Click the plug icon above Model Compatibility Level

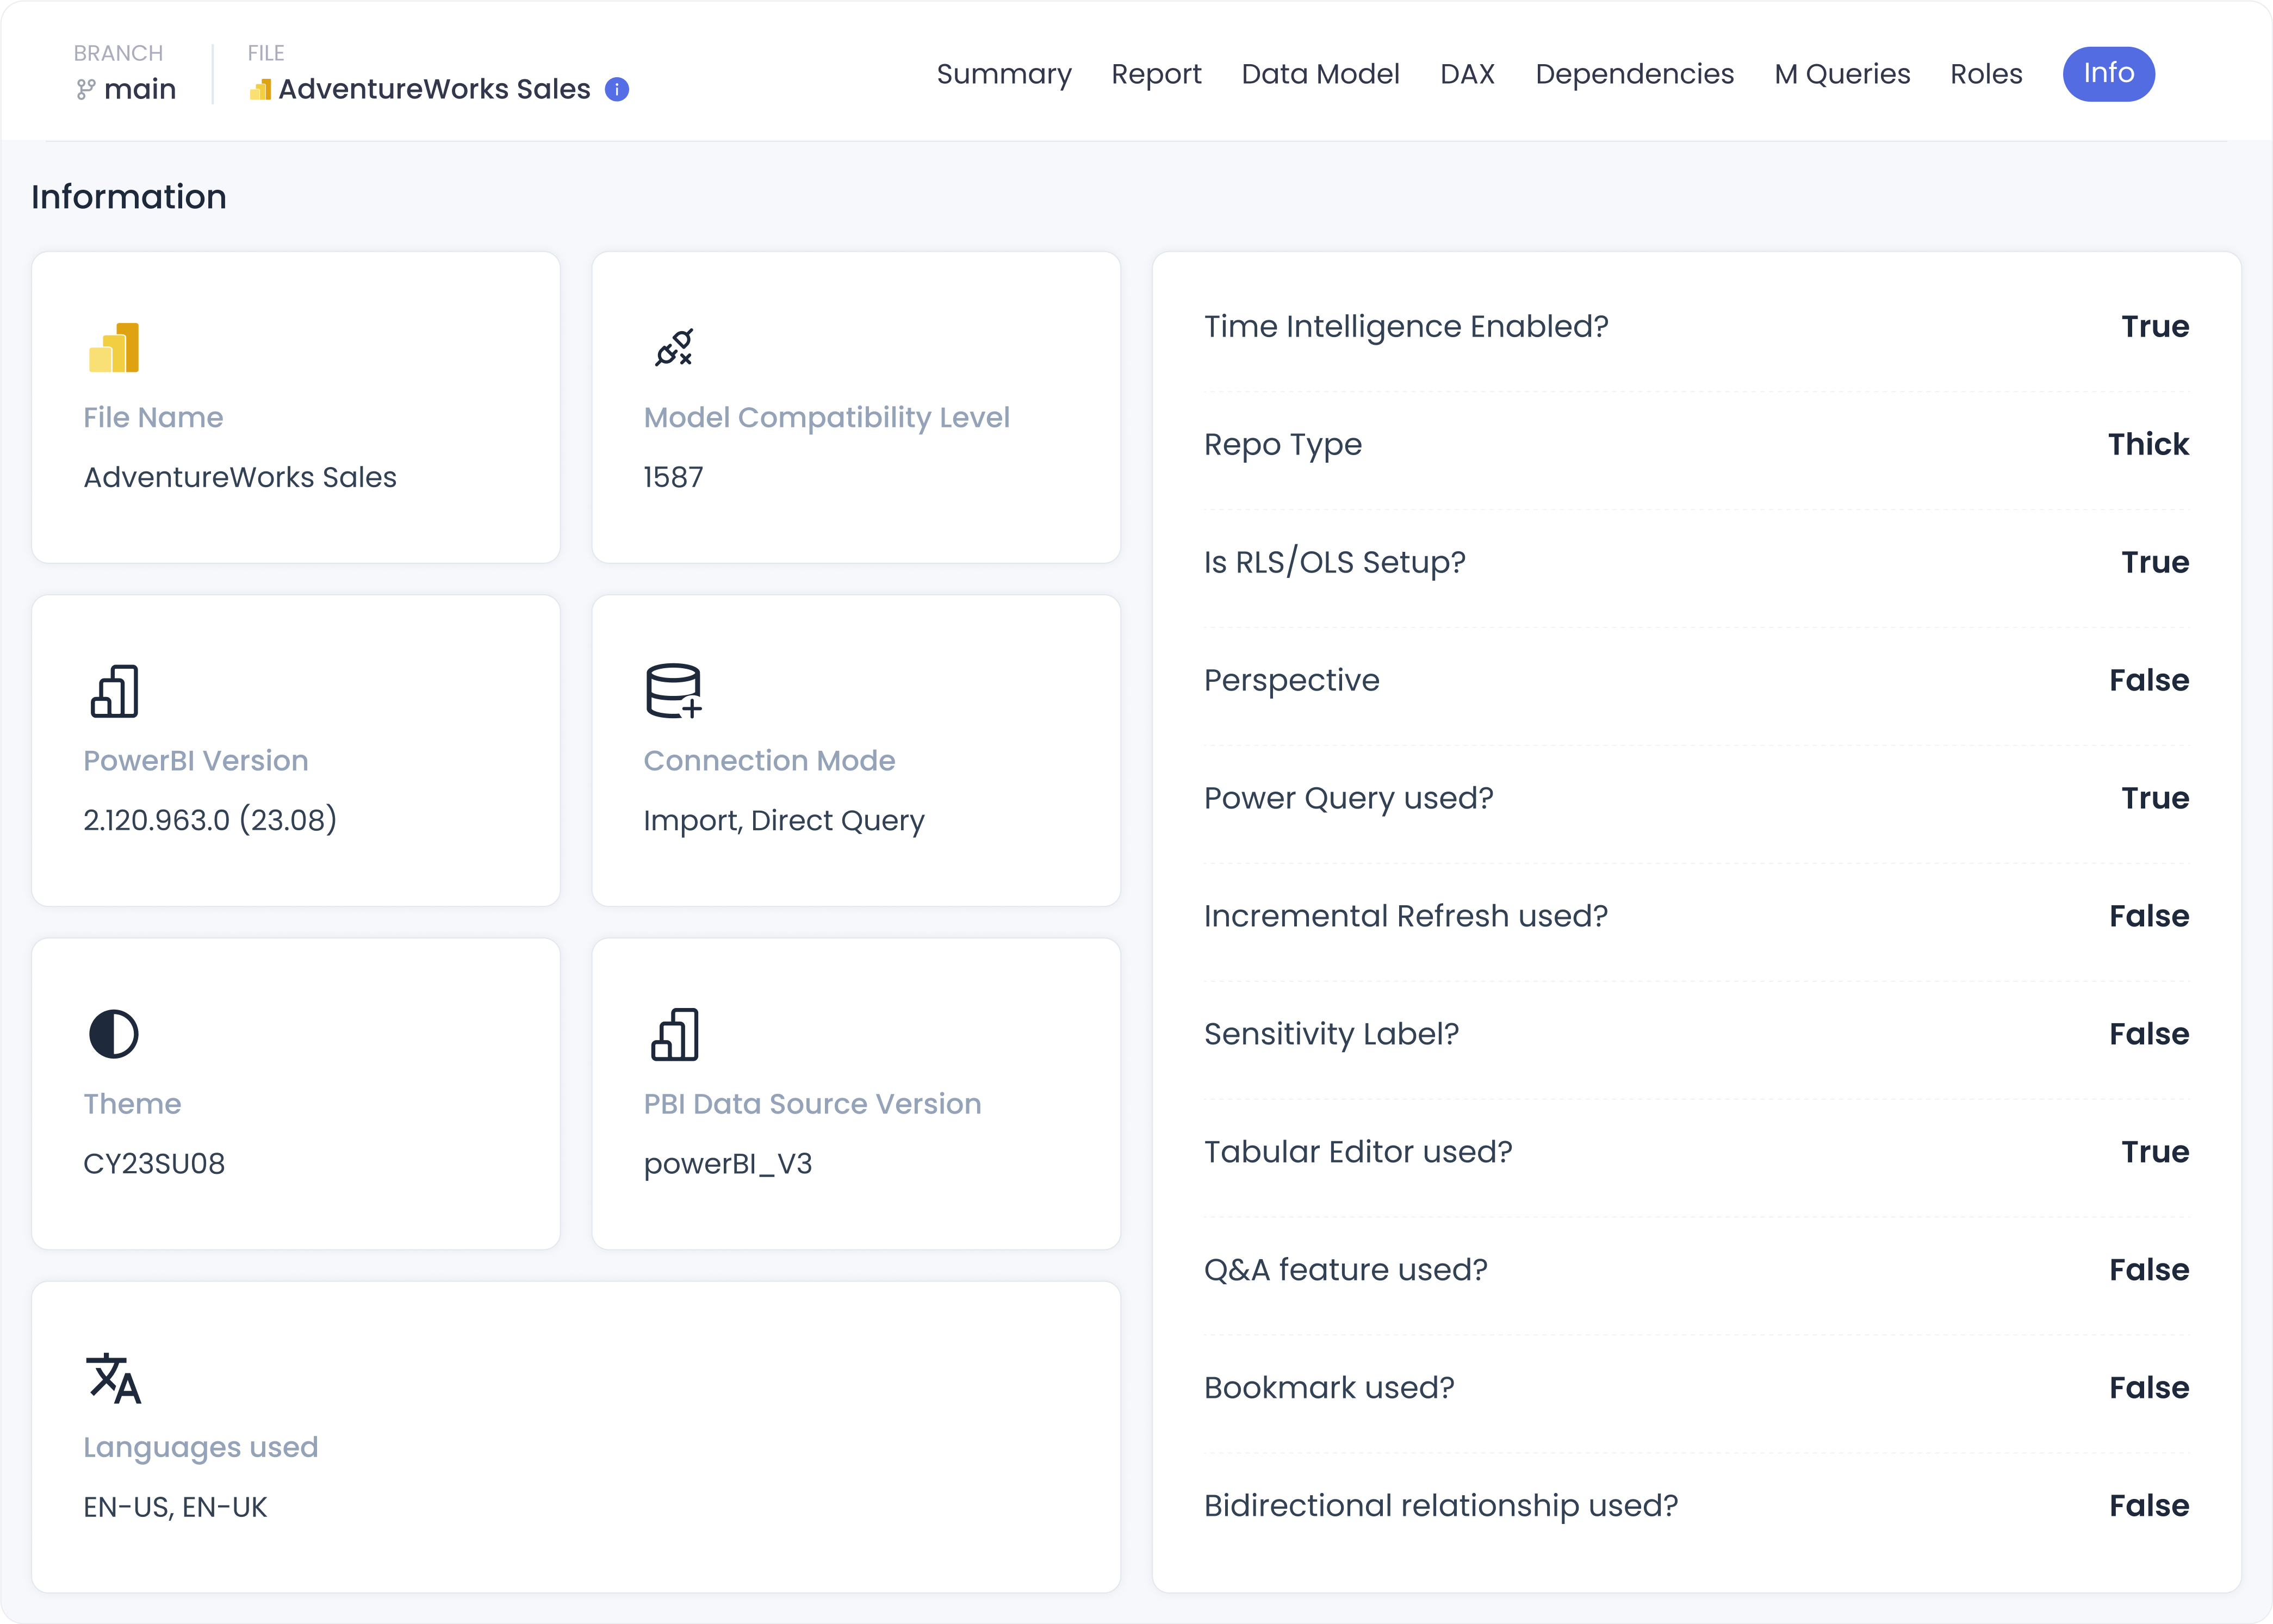click(674, 347)
